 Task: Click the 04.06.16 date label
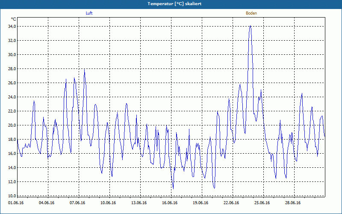point(47,203)
